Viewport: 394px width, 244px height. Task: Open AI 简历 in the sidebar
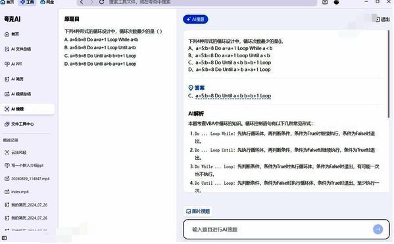point(27,79)
